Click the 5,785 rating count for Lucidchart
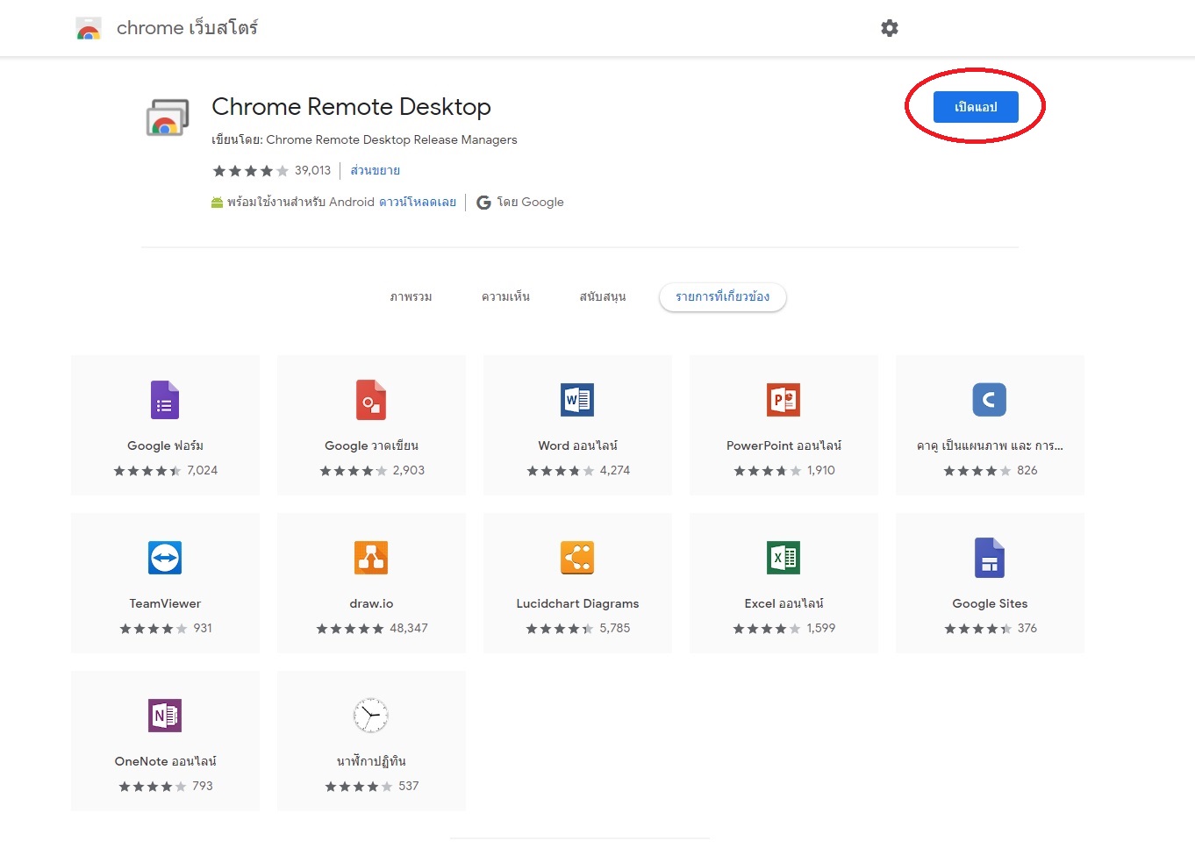Viewport: 1195px width, 848px height. click(x=615, y=629)
